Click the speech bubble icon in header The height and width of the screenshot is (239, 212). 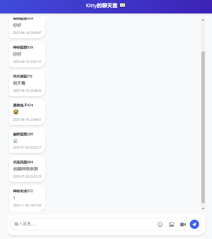[x=122, y=5]
